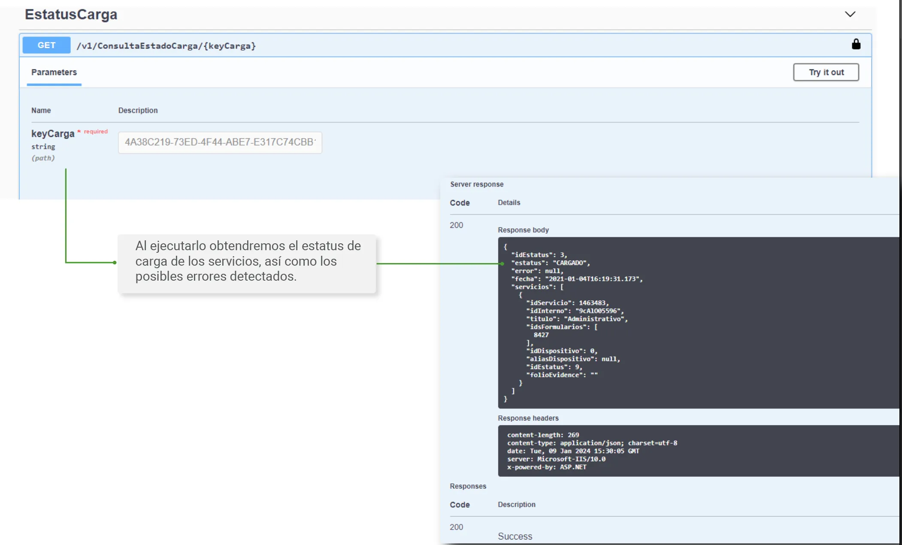Click the 8427 formulario id value

(x=541, y=335)
